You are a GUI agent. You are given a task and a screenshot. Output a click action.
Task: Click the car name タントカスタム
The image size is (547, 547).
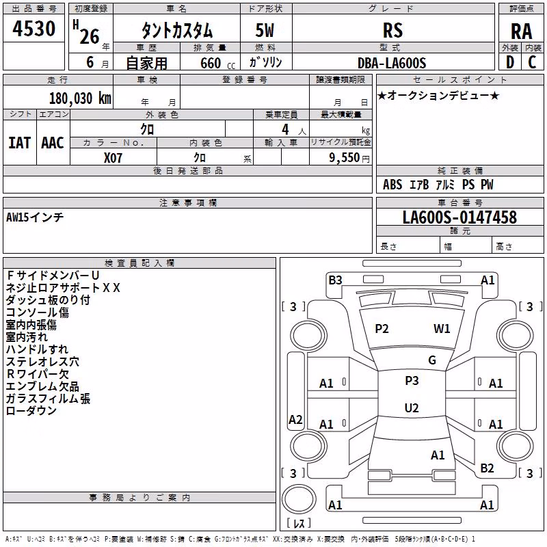(x=177, y=31)
